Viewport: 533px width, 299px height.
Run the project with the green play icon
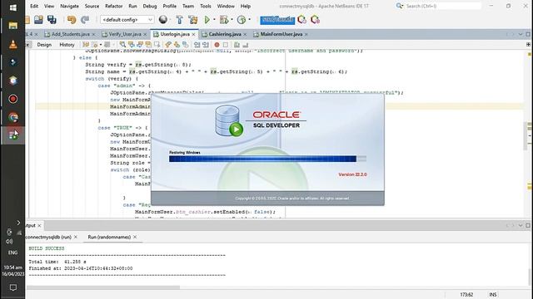[207, 20]
